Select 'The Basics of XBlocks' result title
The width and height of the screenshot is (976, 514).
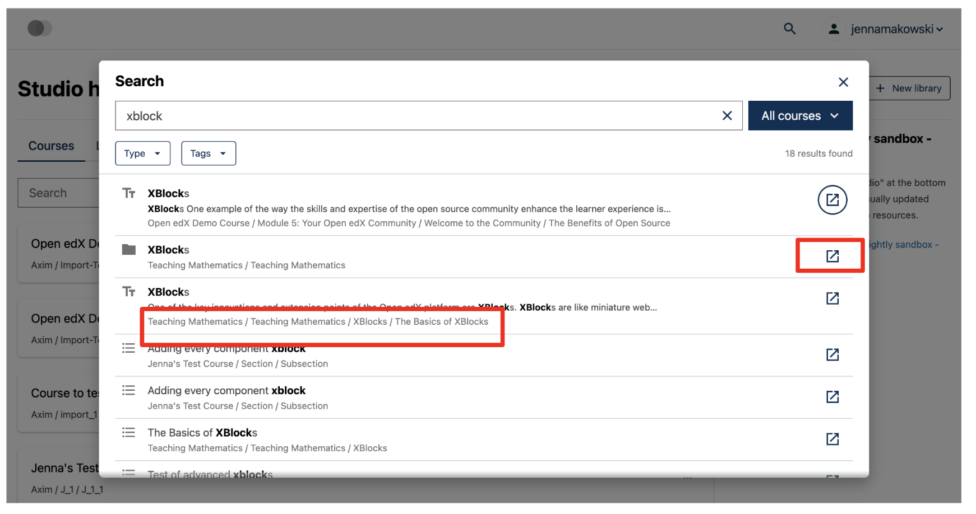pos(202,433)
